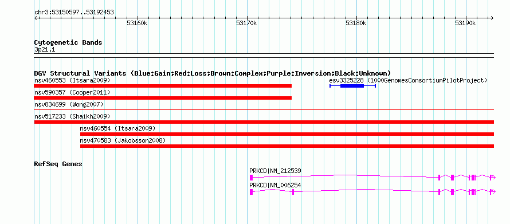Open the esv3325228 1000GenomesConsortiumPilotProject label
This screenshot has width=510, height=224.
tap(408, 80)
